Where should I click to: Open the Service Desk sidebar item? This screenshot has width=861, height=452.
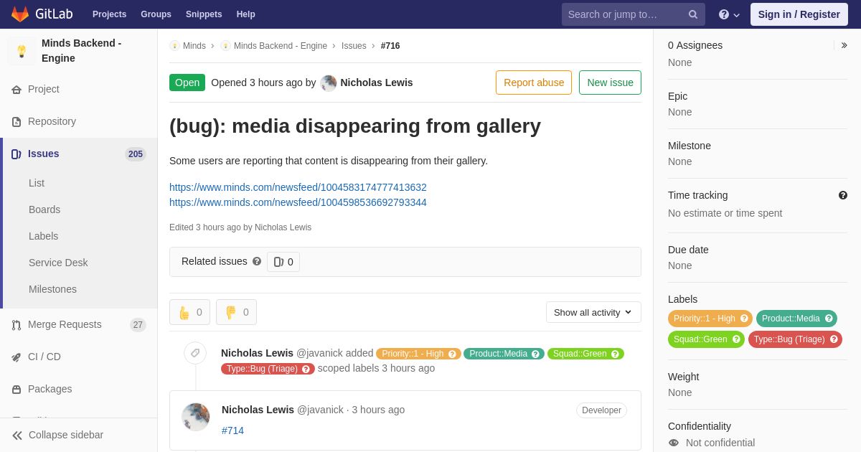pos(58,263)
